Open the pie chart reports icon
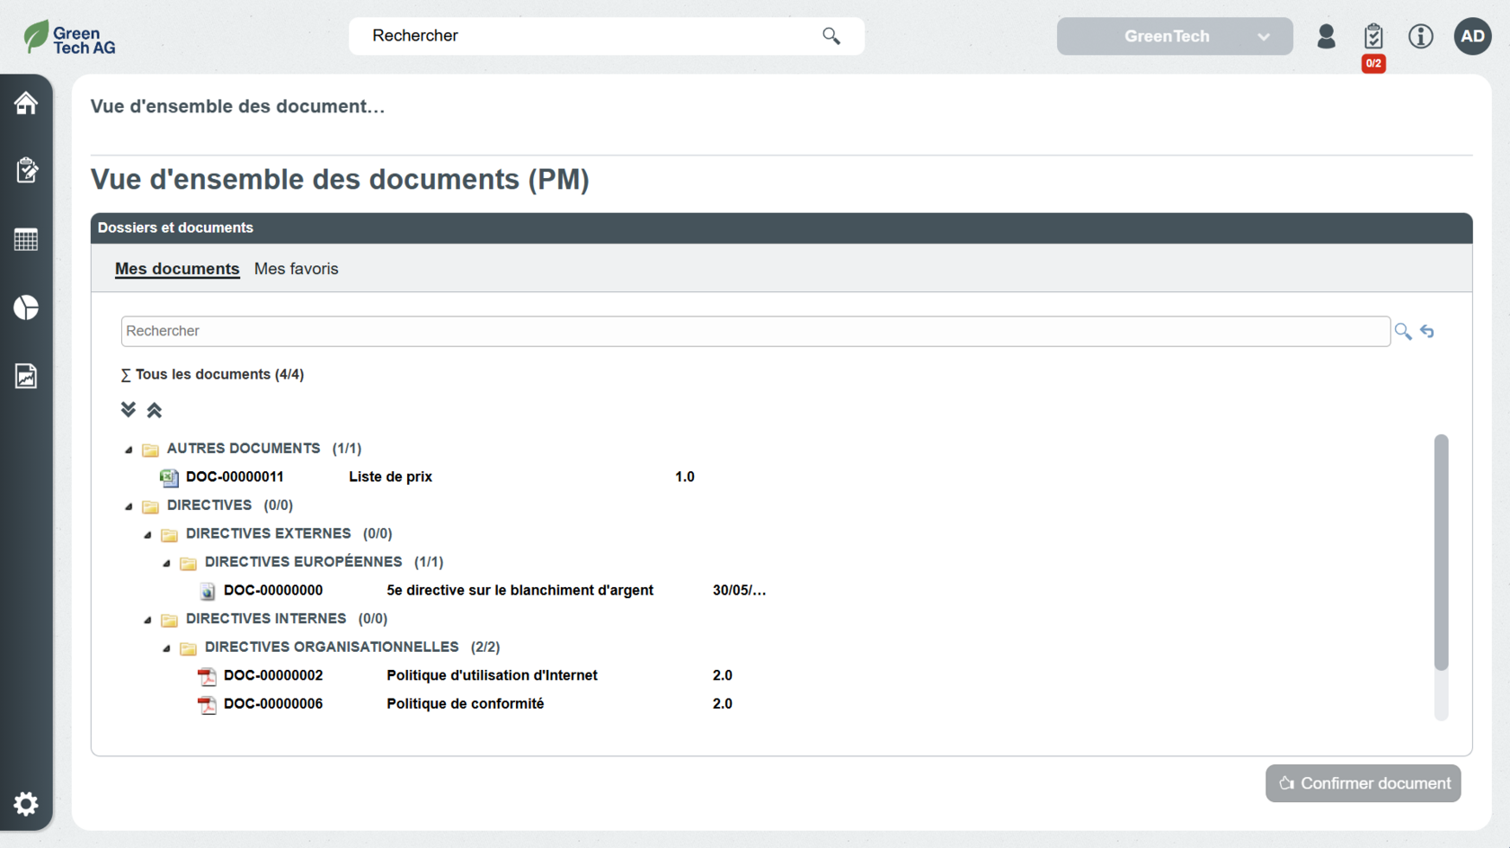 coord(26,308)
